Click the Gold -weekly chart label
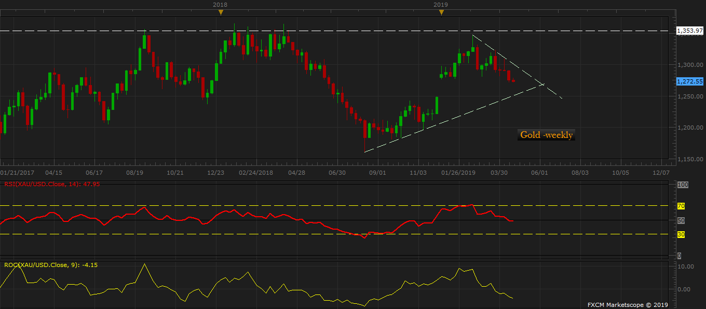Image resolution: width=706 pixels, height=309 pixels. pos(547,135)
